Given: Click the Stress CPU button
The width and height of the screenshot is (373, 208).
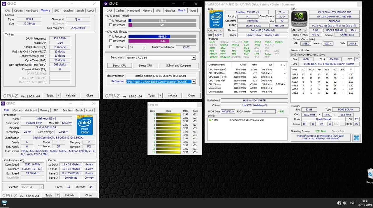Looking at the screenshot, I should point(145,65).
